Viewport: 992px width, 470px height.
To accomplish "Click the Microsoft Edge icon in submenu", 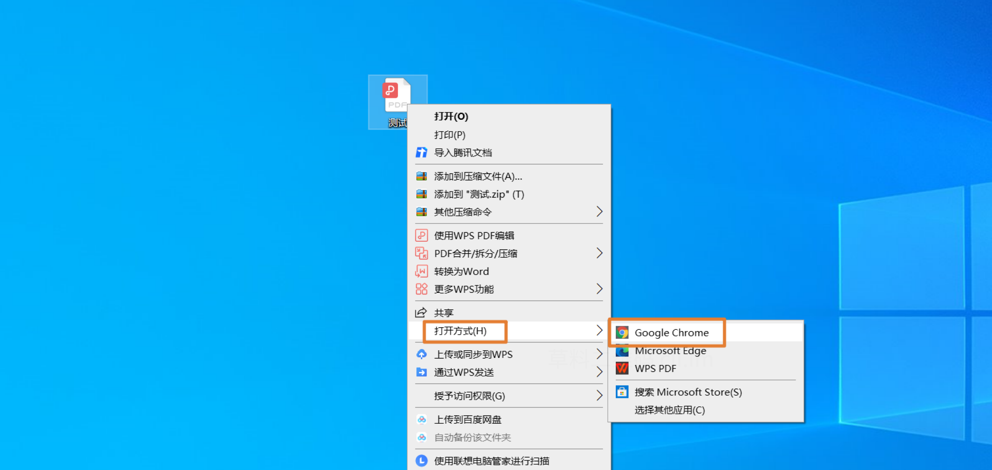I will pos(622,350).
